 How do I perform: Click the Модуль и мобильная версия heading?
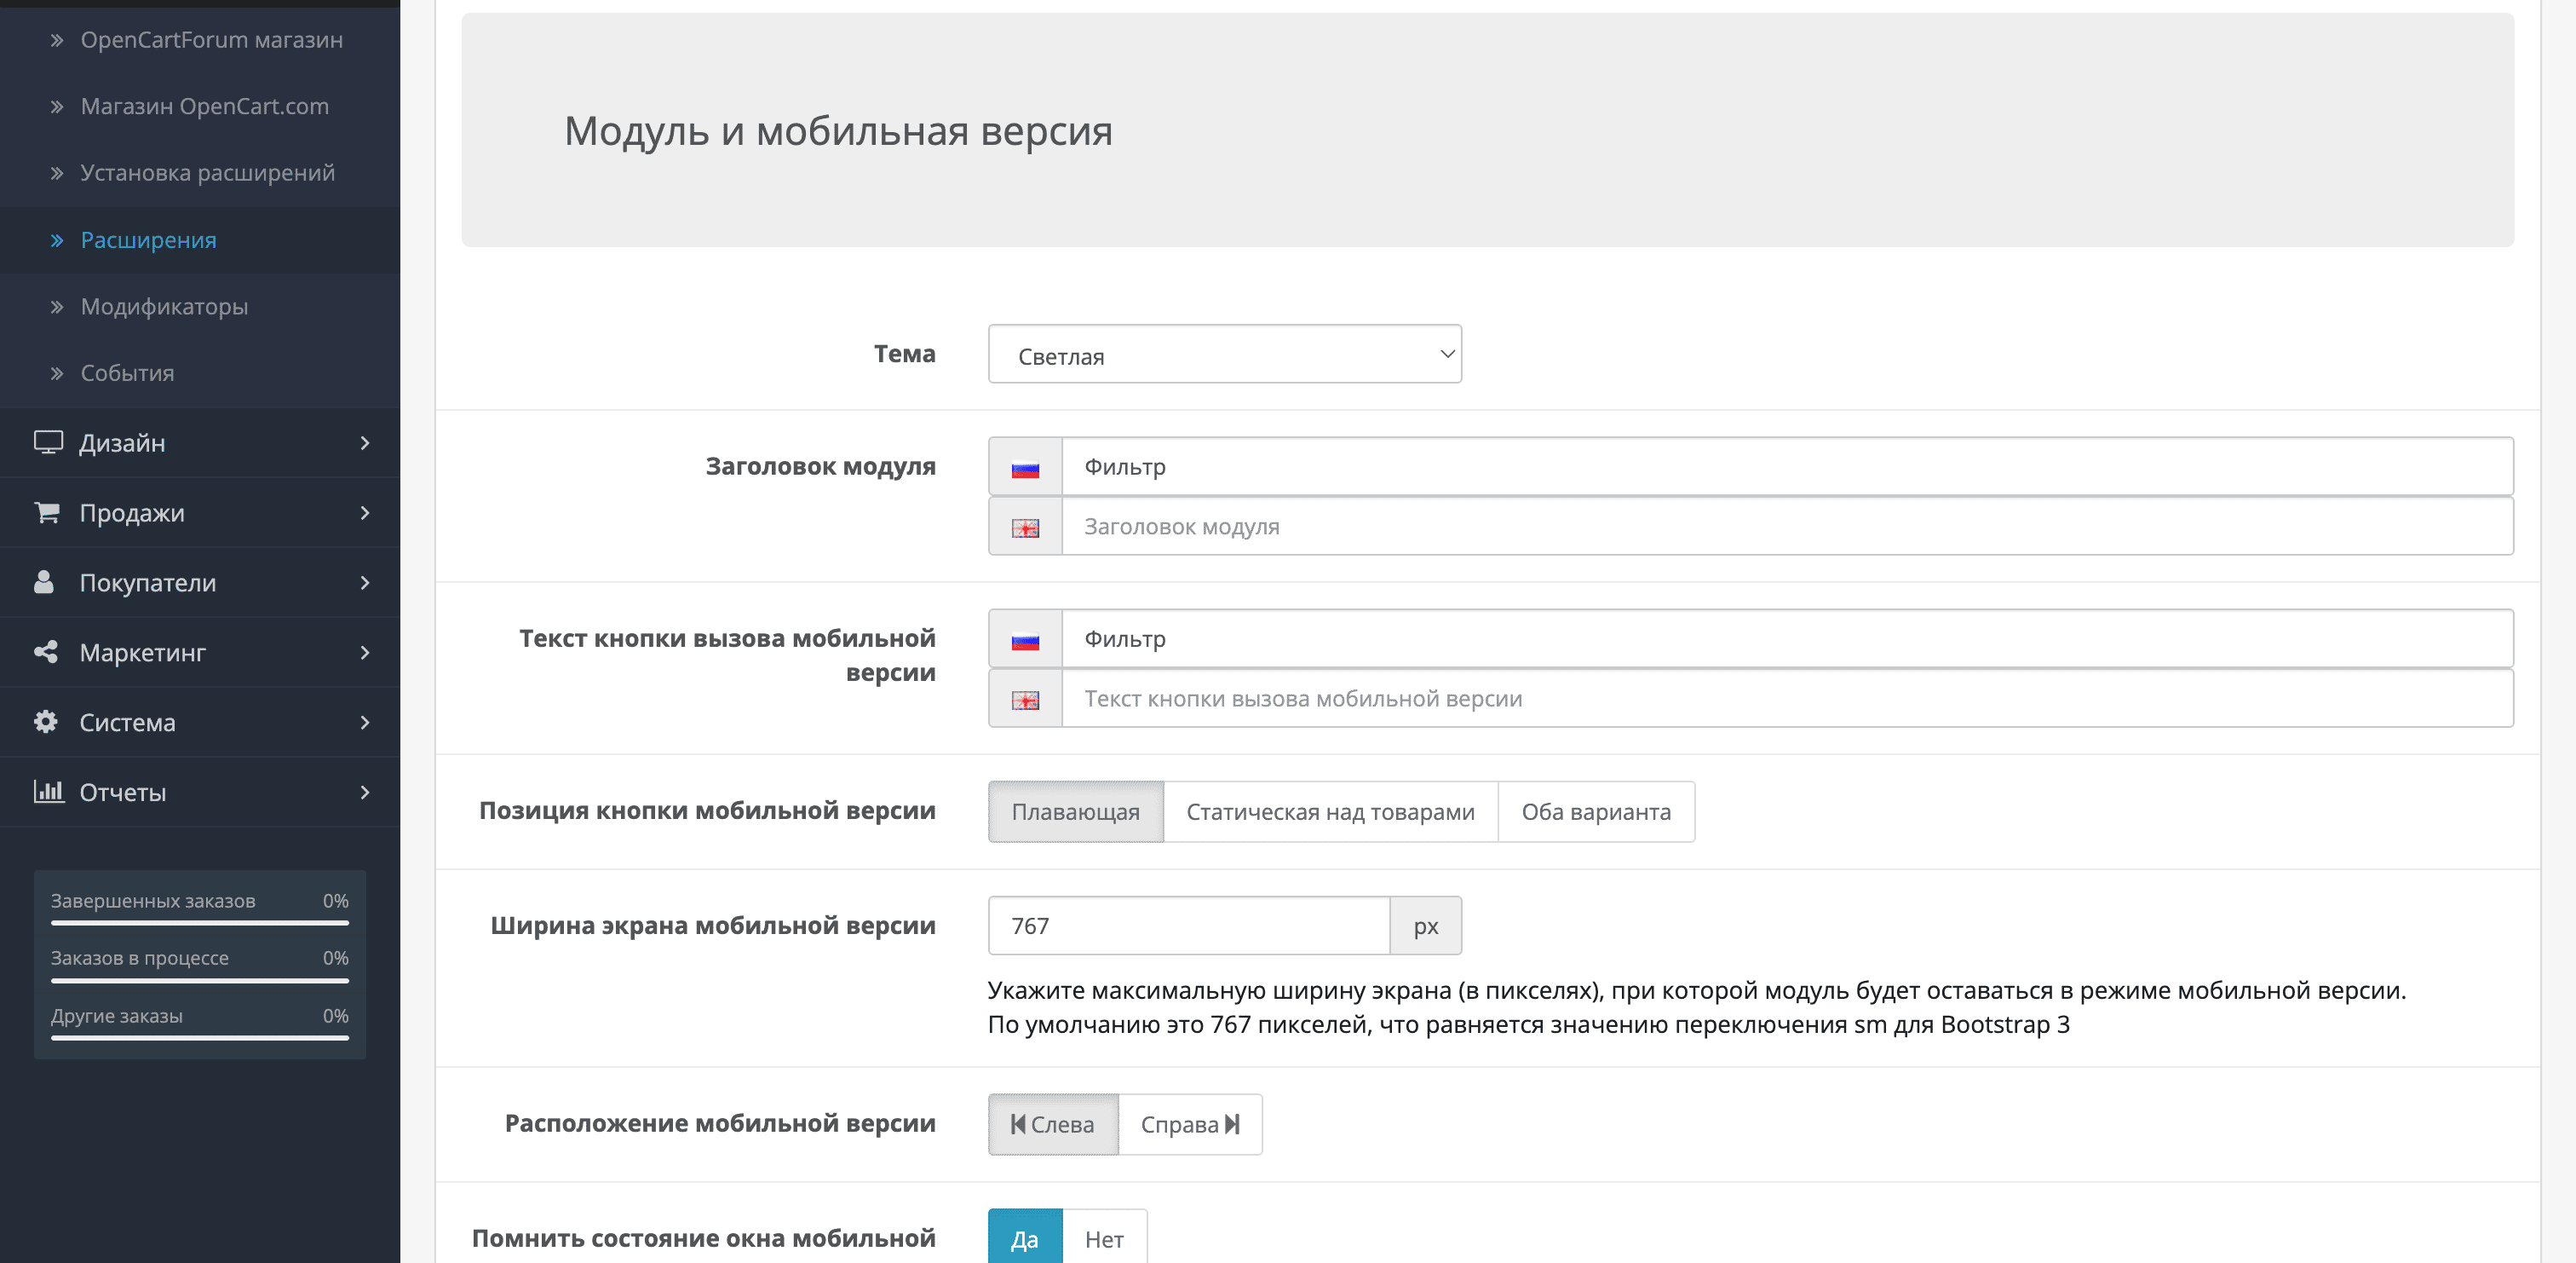pos(838,130)
